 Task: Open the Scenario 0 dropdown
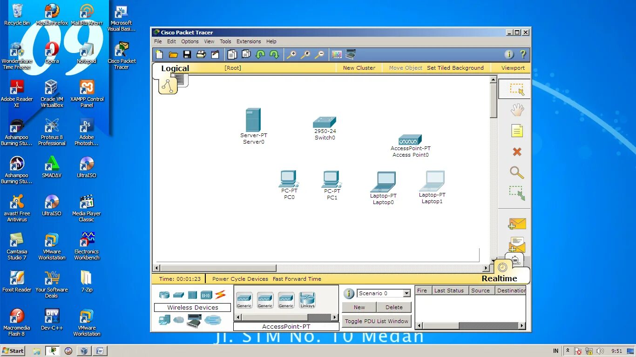click(x=406, y=293)
